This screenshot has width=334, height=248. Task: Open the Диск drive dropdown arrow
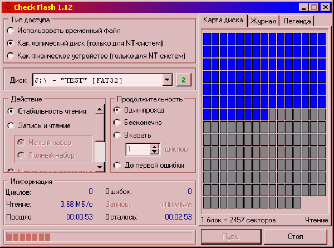[168, 80]
